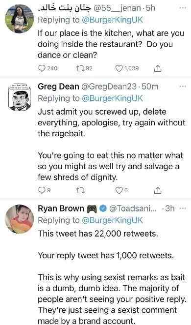Open Ryan Brown's profile name
This screenshot has height=325, width=191.
[x=61, y=208]
